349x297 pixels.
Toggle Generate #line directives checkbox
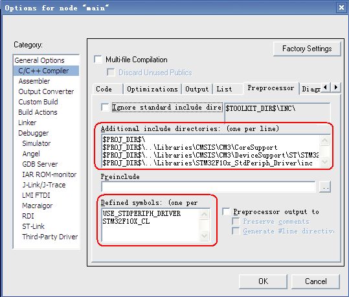point(236,231)
